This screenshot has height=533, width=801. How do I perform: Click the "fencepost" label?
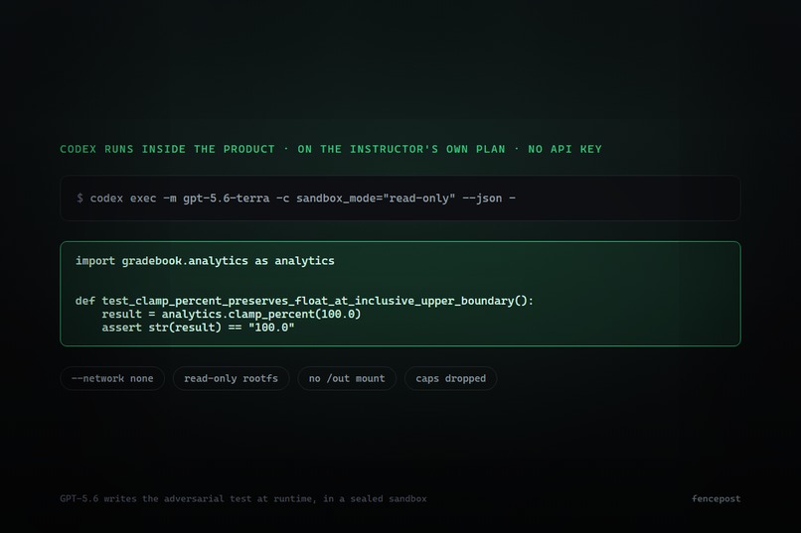point(717,498)
